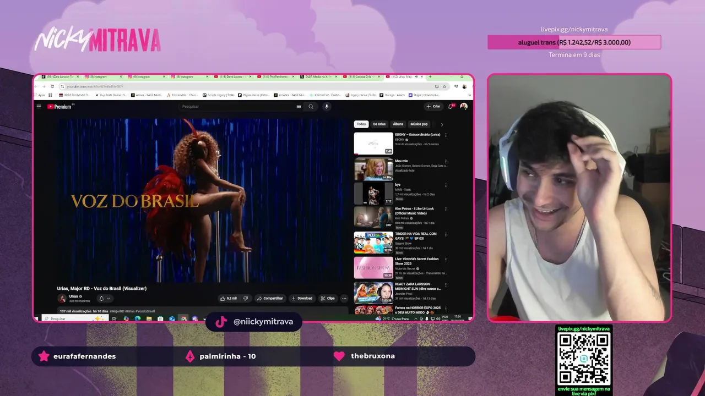Select the De Urias filter chip

point(379,124)
